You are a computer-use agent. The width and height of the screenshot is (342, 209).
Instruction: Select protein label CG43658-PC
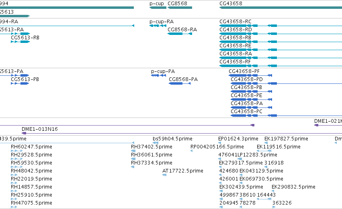[246, 112]
